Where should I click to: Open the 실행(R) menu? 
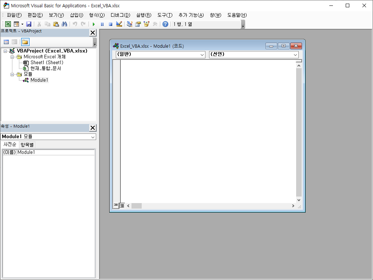pyautogui.click(x=144, y=15)
